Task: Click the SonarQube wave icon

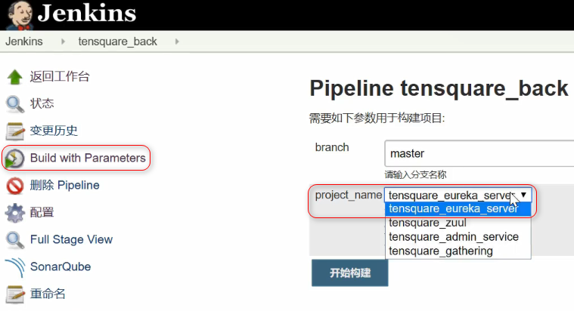Action: coord(15,267)
